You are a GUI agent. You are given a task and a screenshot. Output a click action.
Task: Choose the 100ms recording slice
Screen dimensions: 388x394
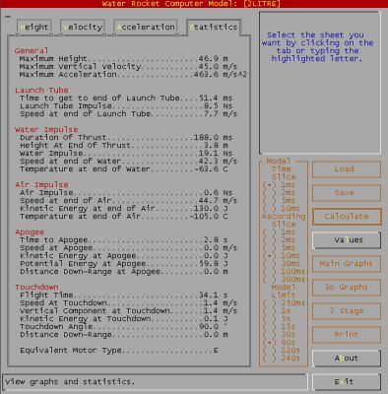(x=284, y=272)
